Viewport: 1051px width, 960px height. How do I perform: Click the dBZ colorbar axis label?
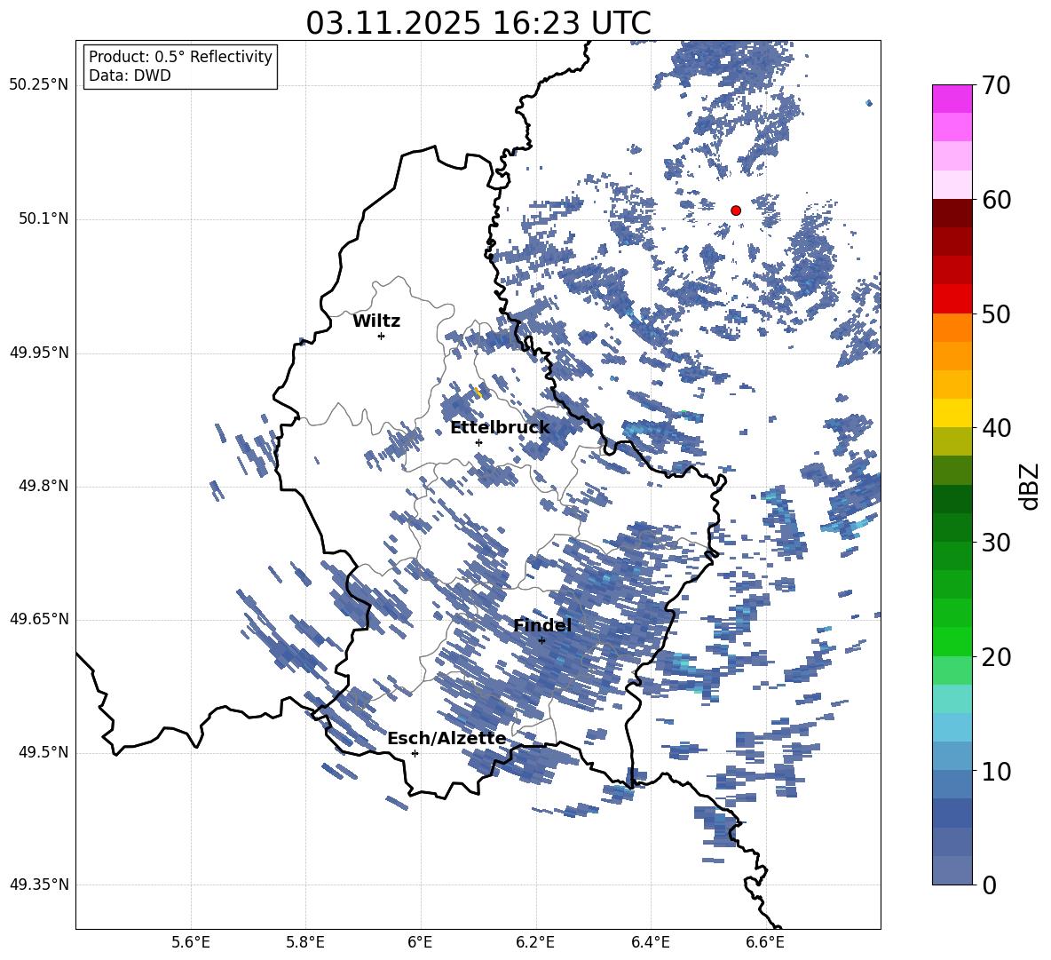pyautogui.click(x=1030, y=486)
